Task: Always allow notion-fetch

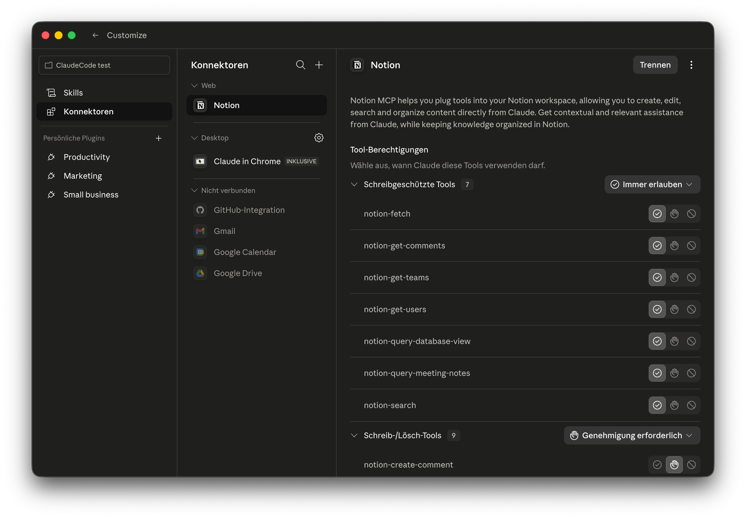Action: click(657, 214)
